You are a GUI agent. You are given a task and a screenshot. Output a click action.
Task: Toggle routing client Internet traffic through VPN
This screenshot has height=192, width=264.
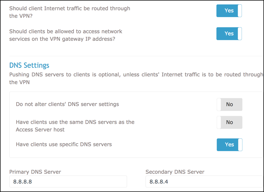point(229,11)
